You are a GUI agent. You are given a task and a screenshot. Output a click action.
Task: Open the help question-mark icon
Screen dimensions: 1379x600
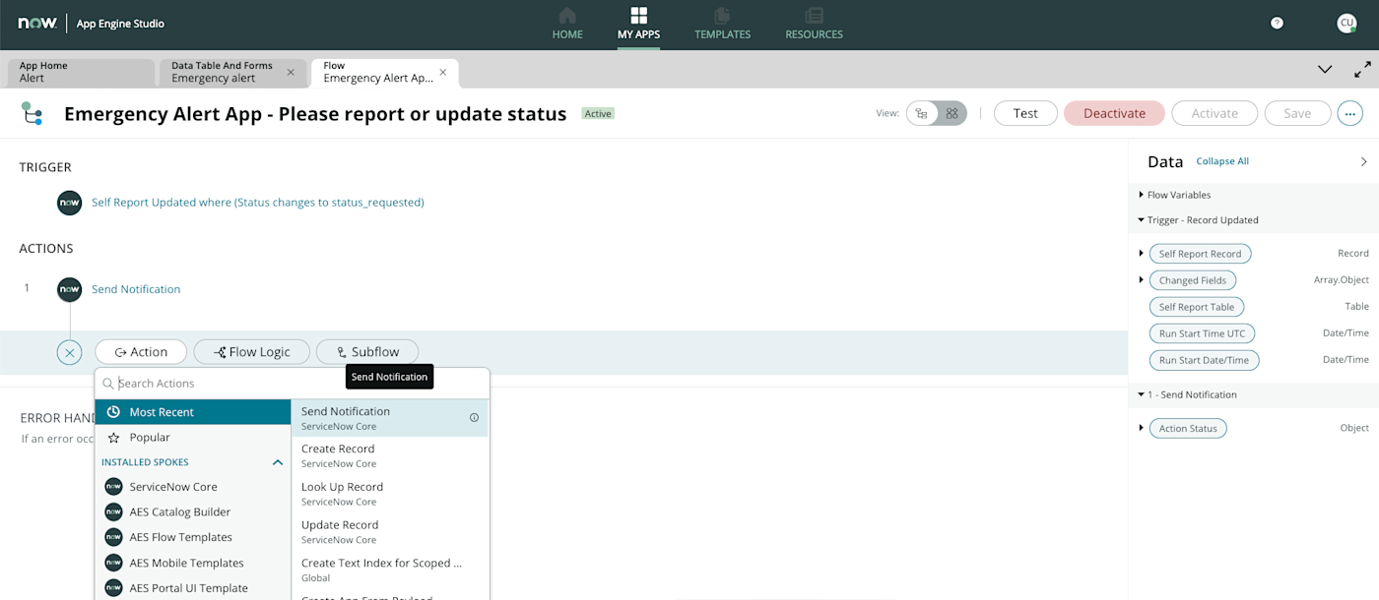click(x=1278, y=23)
